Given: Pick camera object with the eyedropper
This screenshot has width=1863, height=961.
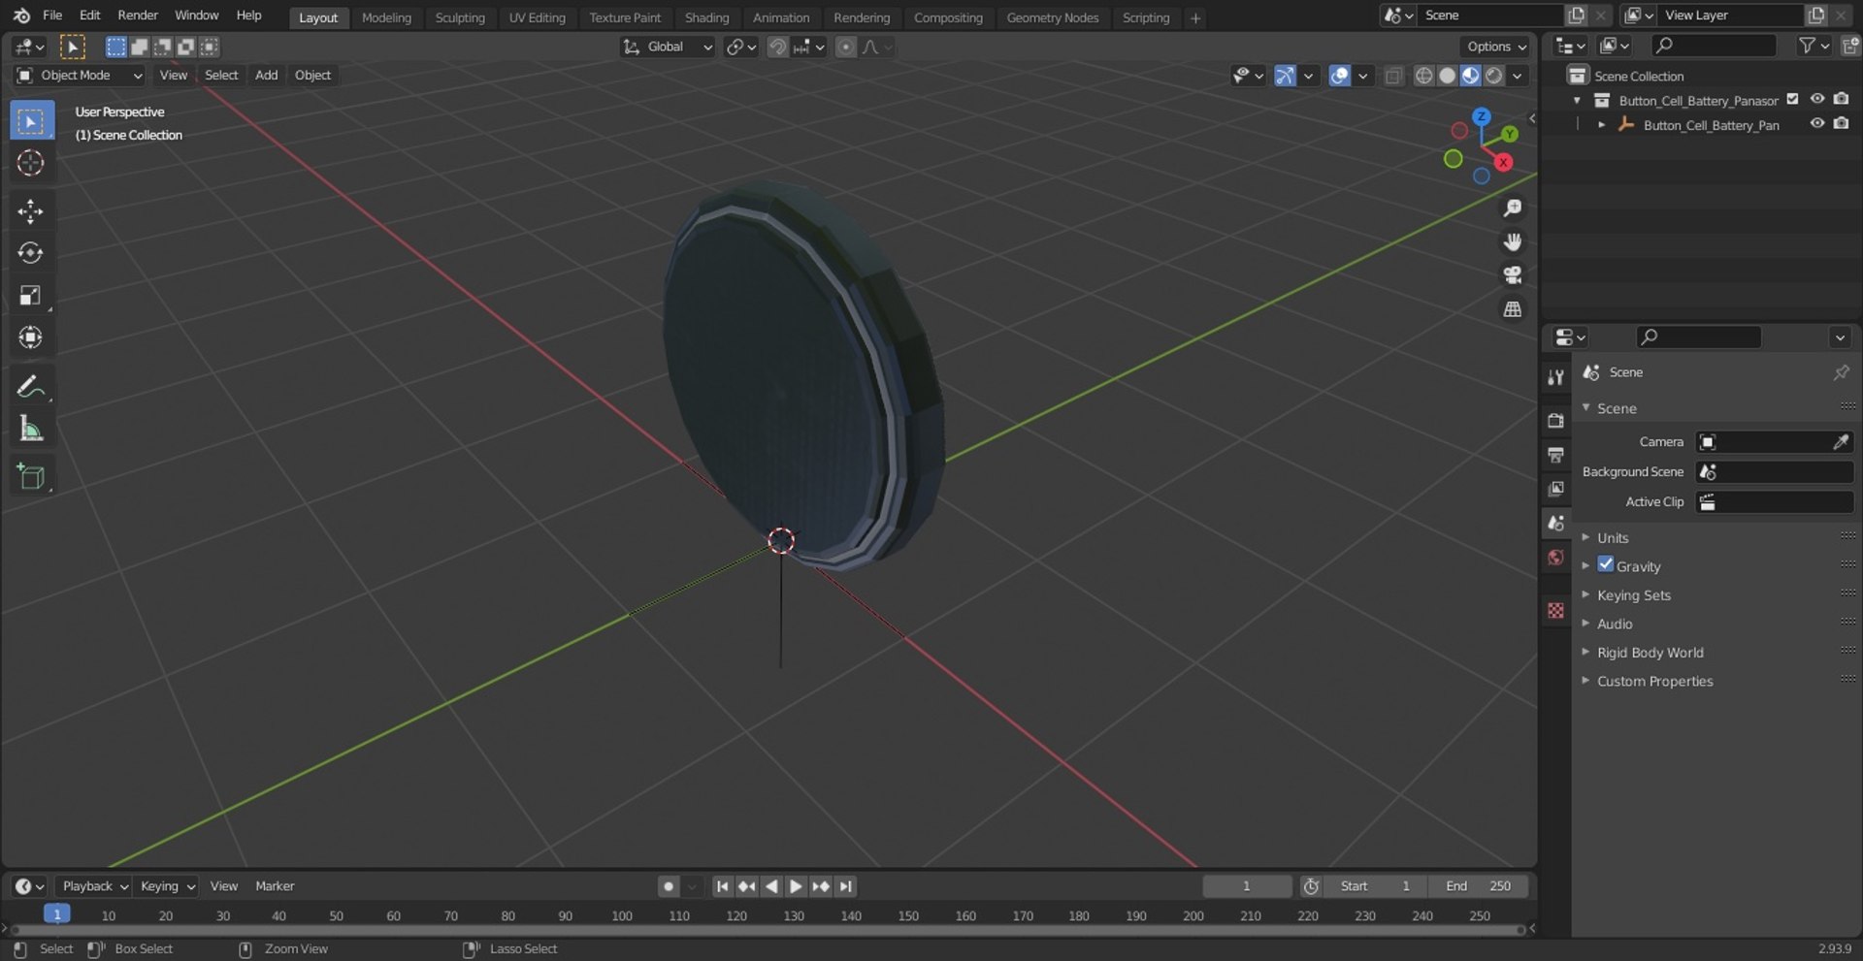Looking at the screenshot, I should 1841,442.
